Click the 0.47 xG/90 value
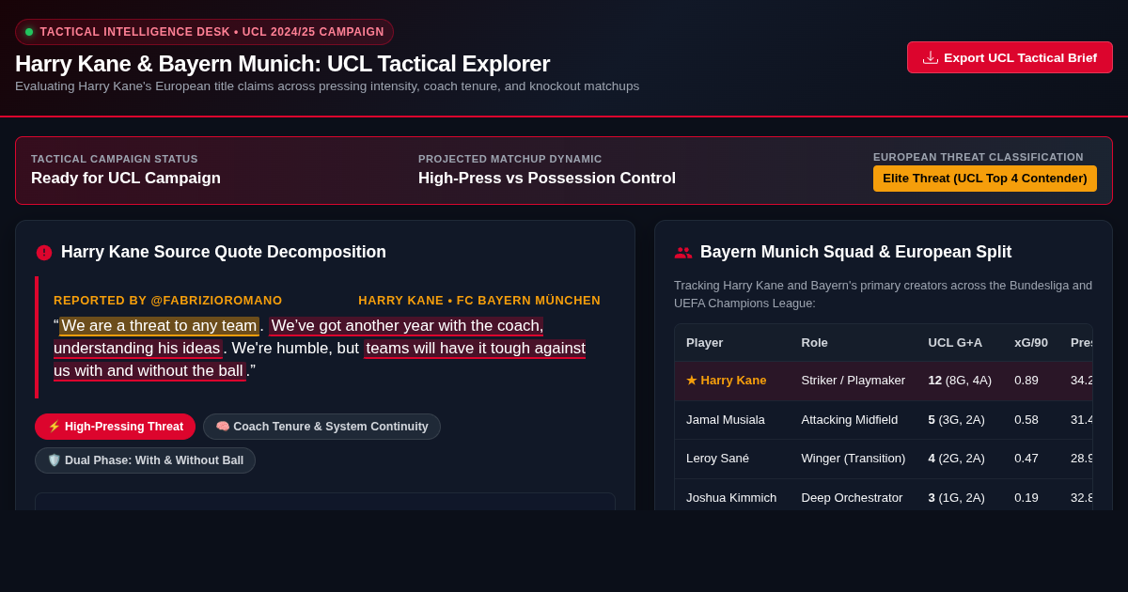The height and width of the screenshot is (592, 1128). click(x=1026, y=459)
